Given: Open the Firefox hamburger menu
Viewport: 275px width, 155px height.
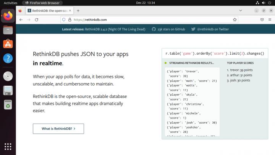Looking at the screenshot, I should click(269, 20).
